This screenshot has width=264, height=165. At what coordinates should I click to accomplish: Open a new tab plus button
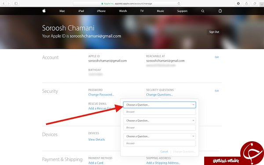262,4
